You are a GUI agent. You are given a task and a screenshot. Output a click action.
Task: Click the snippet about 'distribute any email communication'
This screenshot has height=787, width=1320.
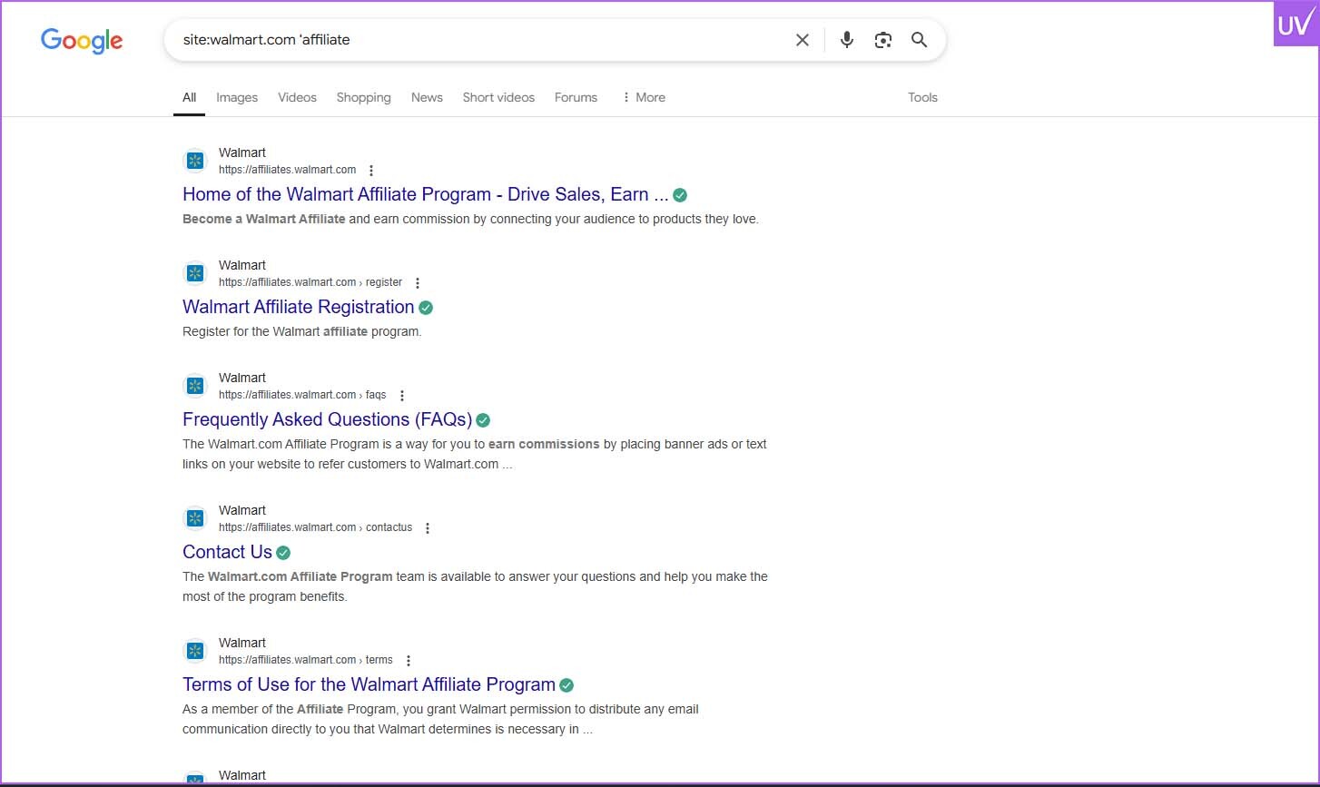(440, 719)
